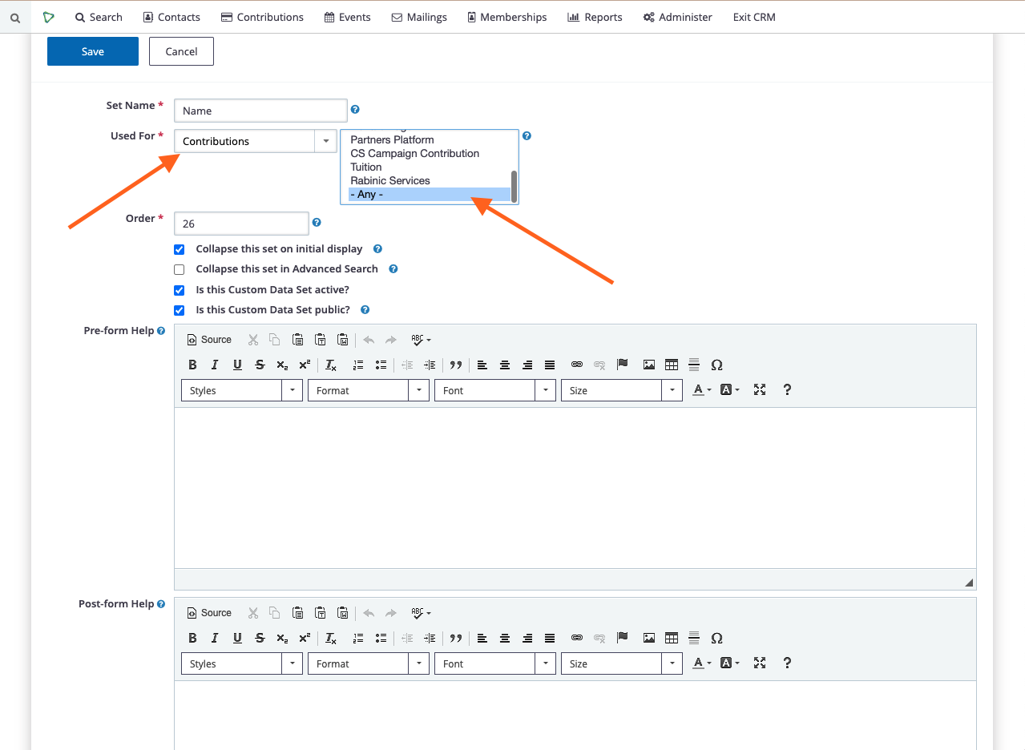This screenshot has height=750, width=1025.
Task: Open the Used For Contributions dropdown
Action: coord(255,141)
